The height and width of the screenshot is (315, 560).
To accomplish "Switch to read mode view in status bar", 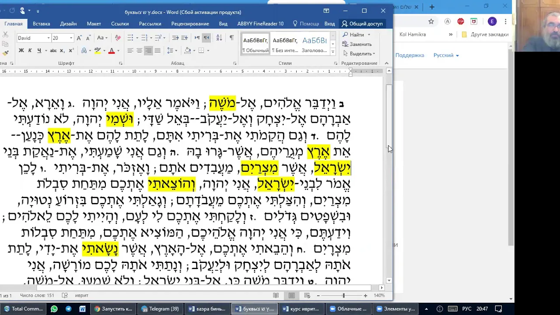I will [276, 296].
